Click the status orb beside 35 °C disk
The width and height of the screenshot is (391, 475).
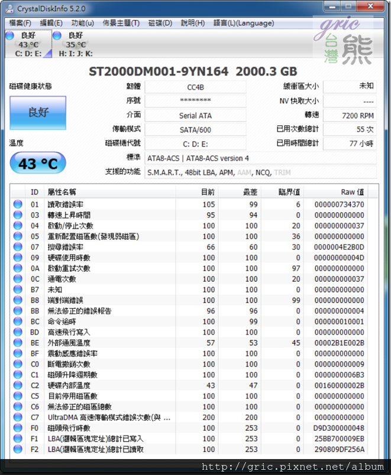(x=57, y=35)
